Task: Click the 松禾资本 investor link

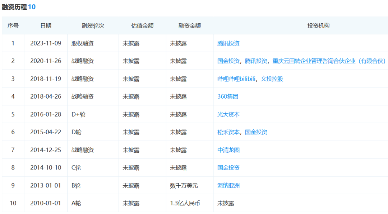Action: pyautogui.click(x=228, y=132)
